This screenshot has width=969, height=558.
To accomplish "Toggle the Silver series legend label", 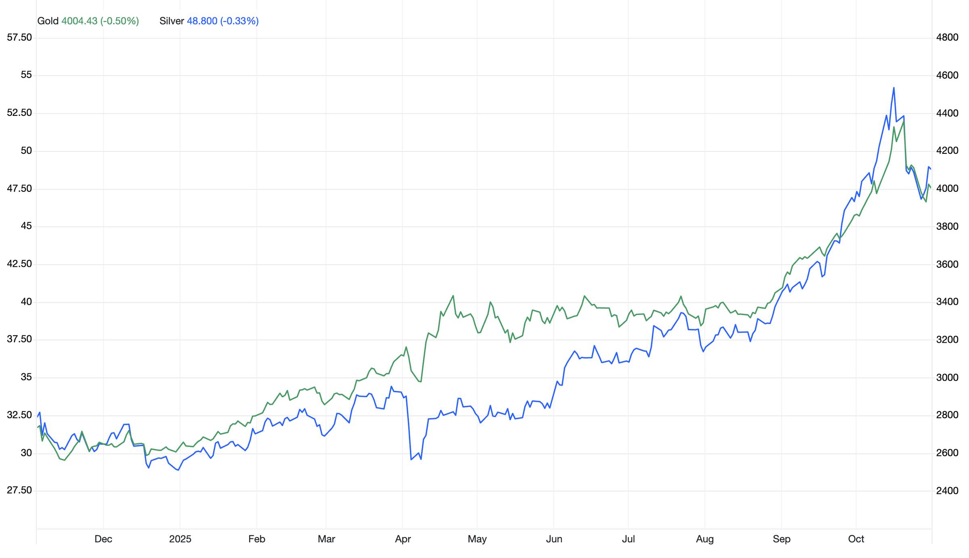I will tap(172, 21).
